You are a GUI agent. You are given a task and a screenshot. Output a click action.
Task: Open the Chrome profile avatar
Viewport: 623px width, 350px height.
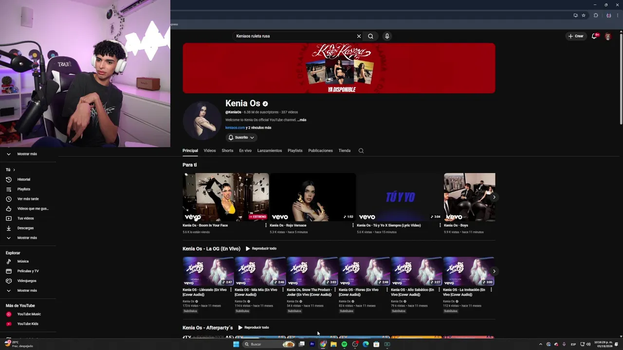click(608, 16)
